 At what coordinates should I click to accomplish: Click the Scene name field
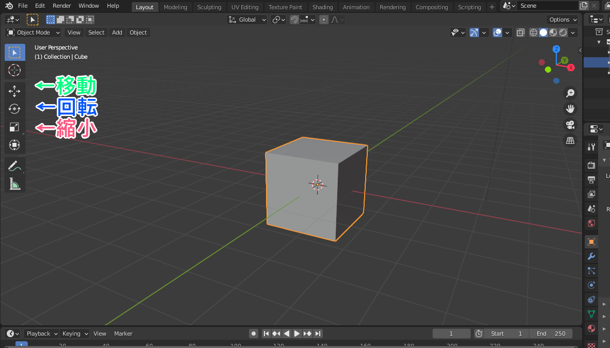pyautogui.click(x=548, y=6)
